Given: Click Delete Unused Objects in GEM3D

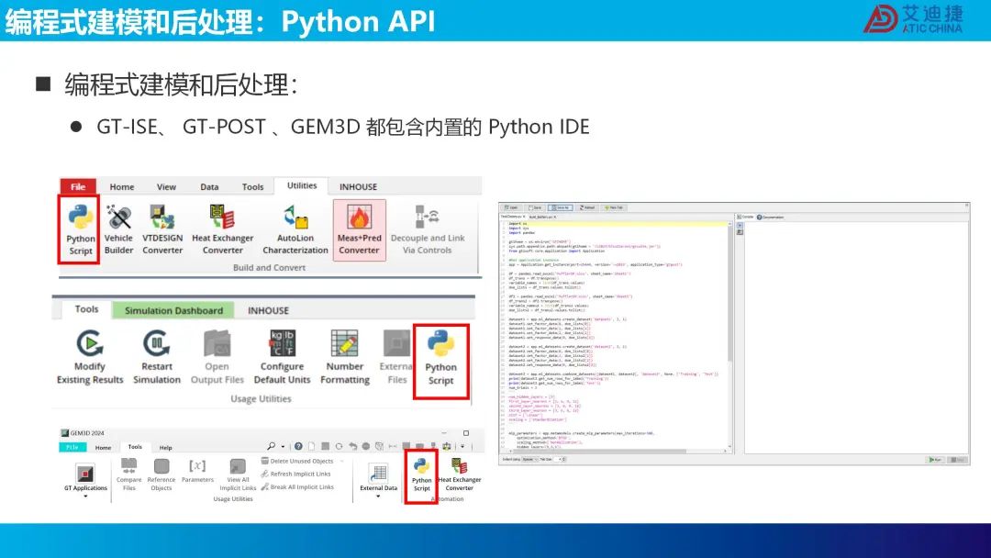Looking at the screenshot, I should (x=297, y=462).
